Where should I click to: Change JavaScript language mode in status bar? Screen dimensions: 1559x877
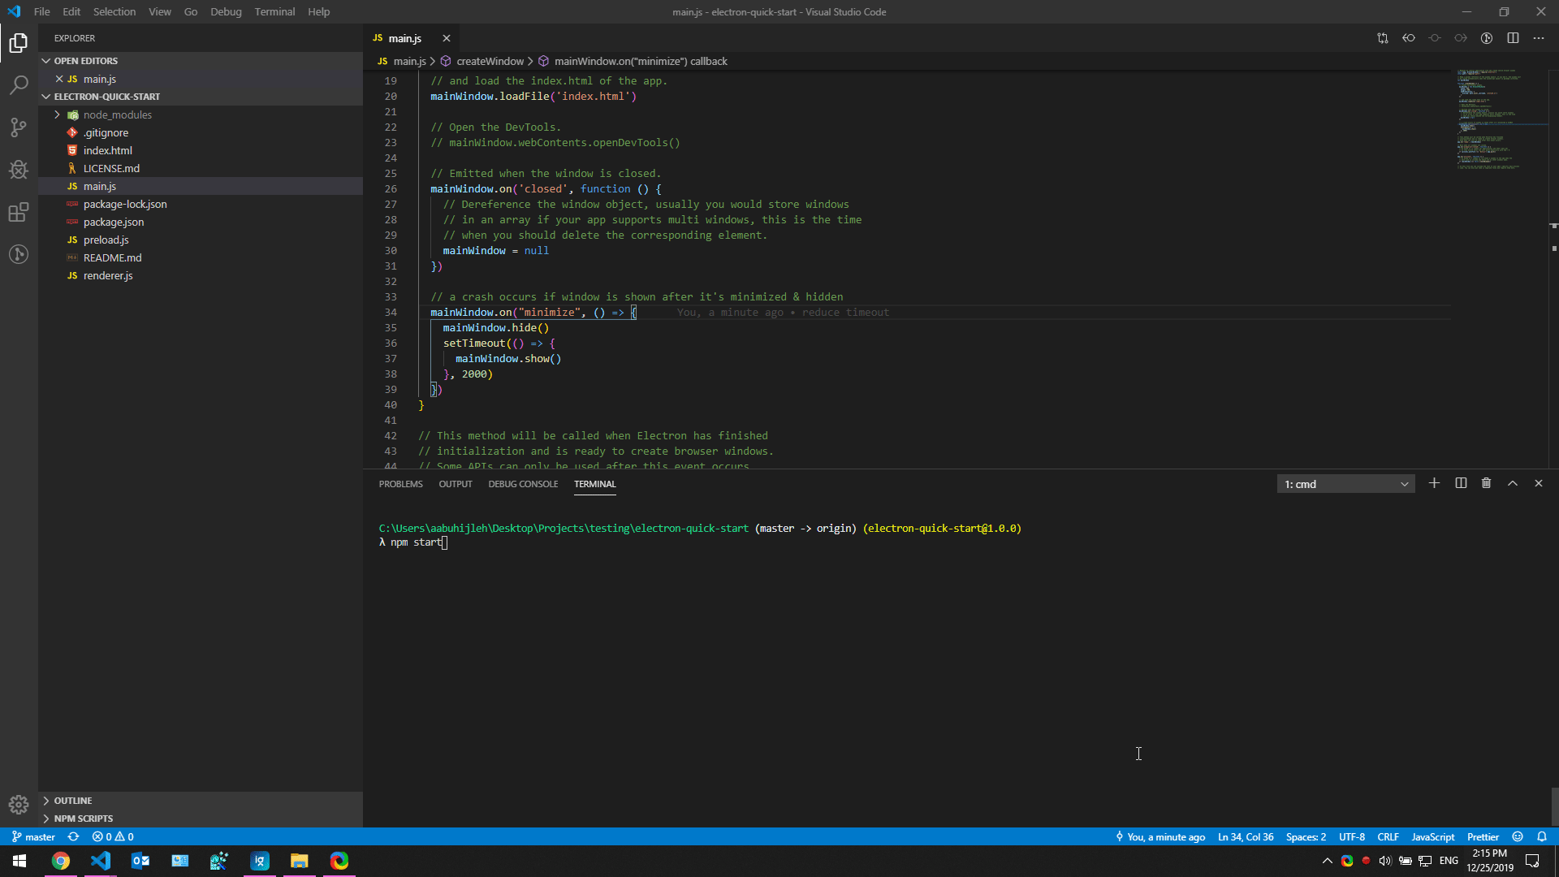tap(1432, 836)
